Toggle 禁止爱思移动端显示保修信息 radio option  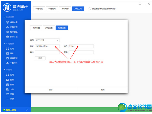pos(90,9)
